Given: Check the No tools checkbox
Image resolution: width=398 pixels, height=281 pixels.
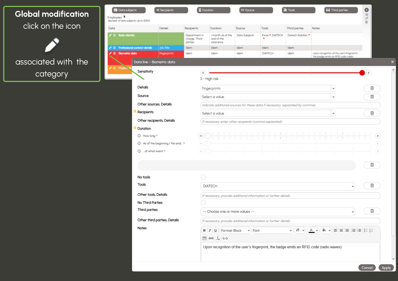Looking at the screenshot, I should point(203,177).
